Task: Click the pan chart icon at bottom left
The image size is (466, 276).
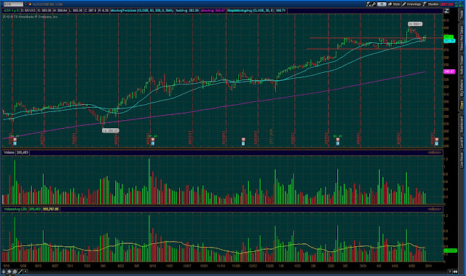Action: pos(4,272)
